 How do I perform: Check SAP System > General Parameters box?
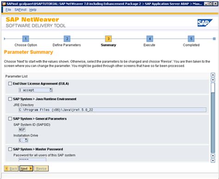10,118
